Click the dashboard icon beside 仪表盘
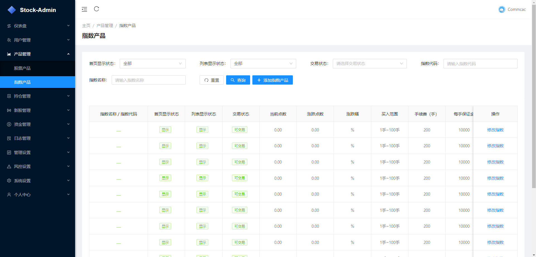Image resolution: width=536 pixels, height=257 pixels. pyautogui.click(x=9, y=26)
